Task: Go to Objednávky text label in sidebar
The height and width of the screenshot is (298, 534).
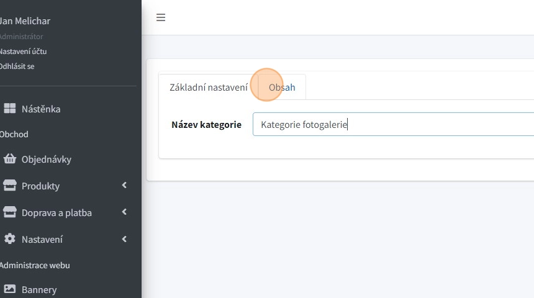Action: 47,159
